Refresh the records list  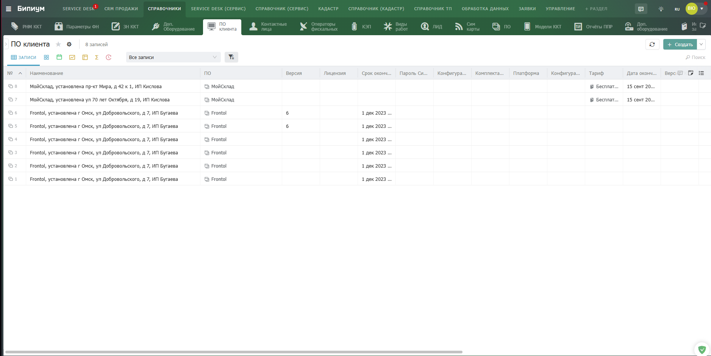[652, 44]
